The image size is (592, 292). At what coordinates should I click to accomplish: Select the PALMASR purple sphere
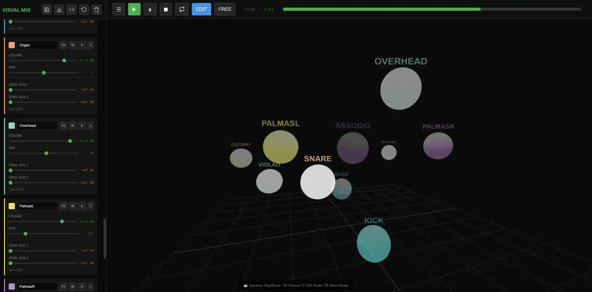438,146
